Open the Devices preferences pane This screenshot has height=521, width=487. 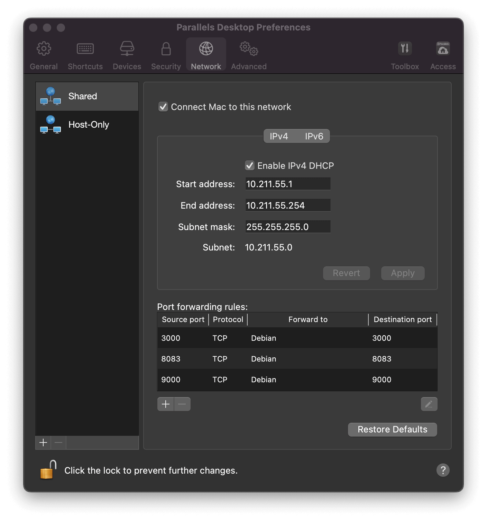127,54
